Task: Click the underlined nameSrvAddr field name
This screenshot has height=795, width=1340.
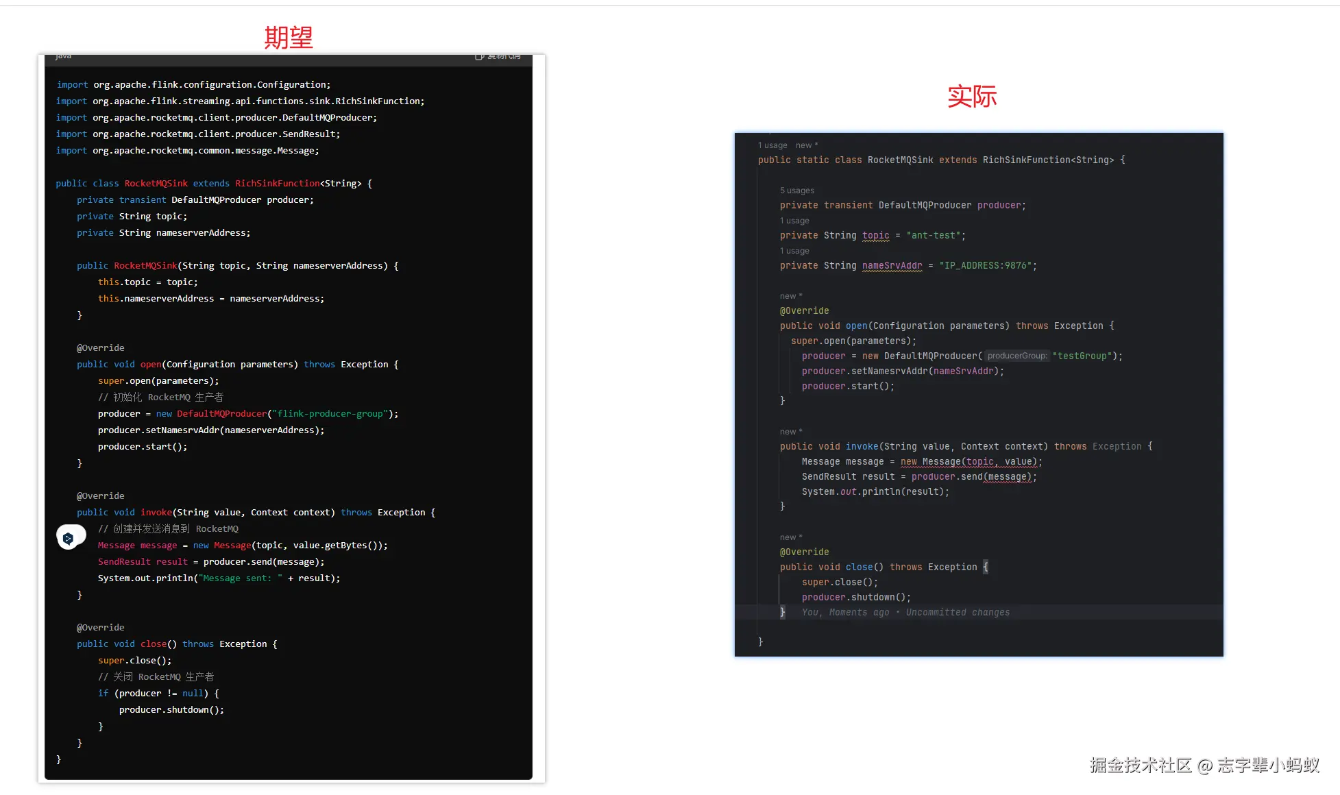Action: (892, 265)
